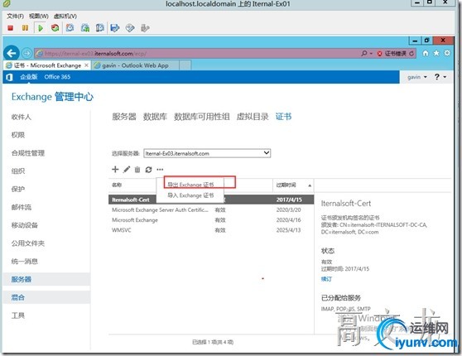Viewport: 462px width, 356px height.
Task: Open the help question mark dropdown
Action: 440,77
